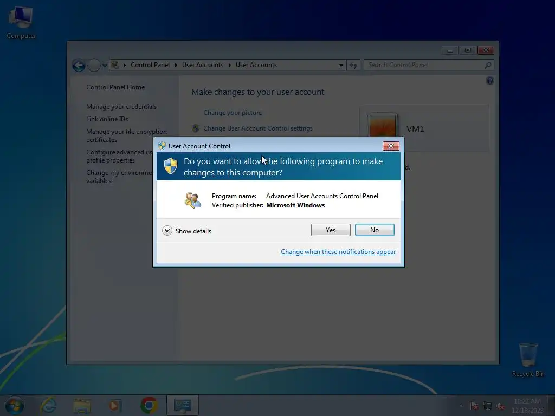555x416 pixels.
Task: Open the address bar history dropdown arrow
Action: coord(340,65)
